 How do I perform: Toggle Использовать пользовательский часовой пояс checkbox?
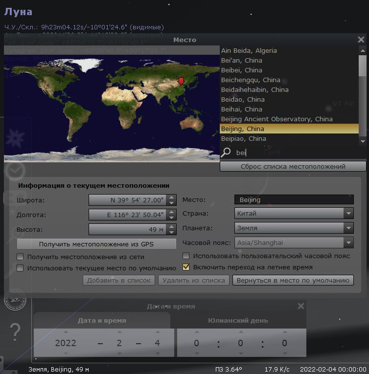point(186,256)
